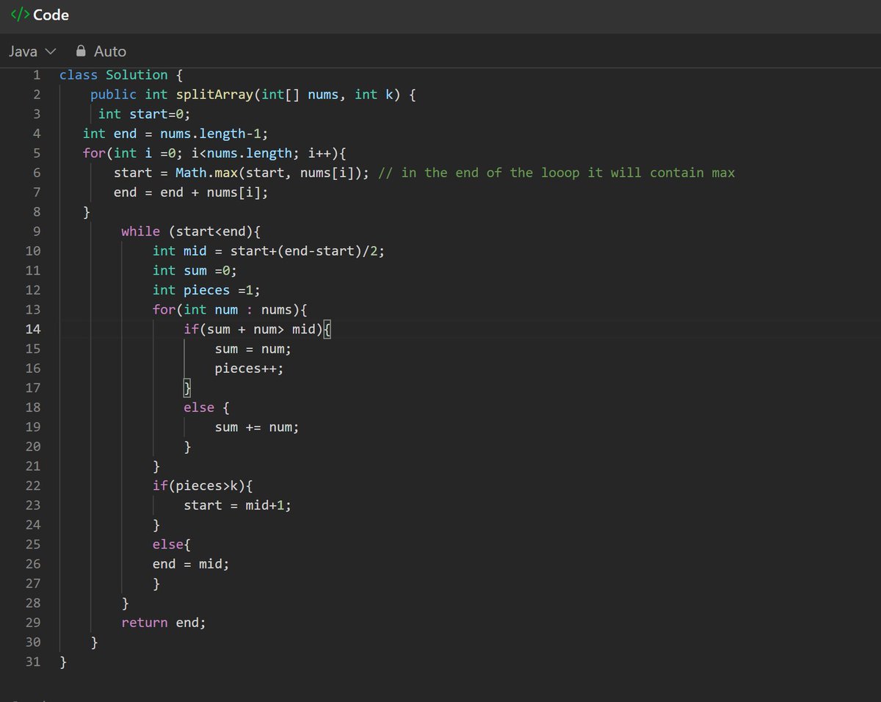Viewport: 881px width, 702px height.
Task: Open the Java language dropdown
Action: 32,51
